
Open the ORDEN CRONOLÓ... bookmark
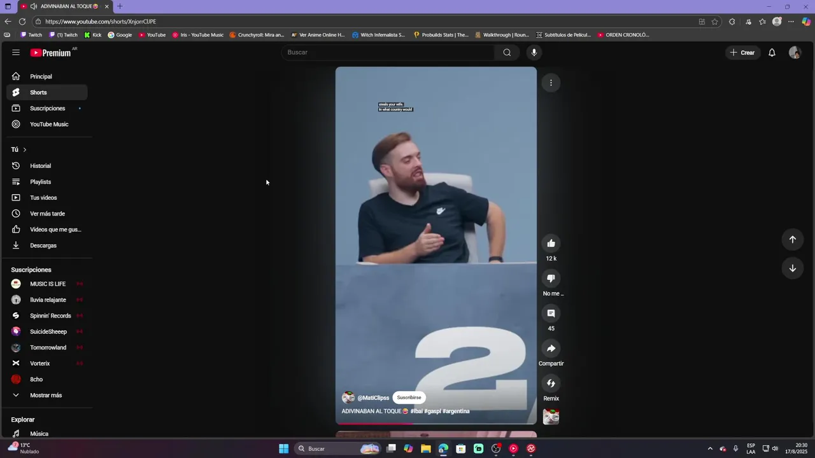[x=623, y=35]
